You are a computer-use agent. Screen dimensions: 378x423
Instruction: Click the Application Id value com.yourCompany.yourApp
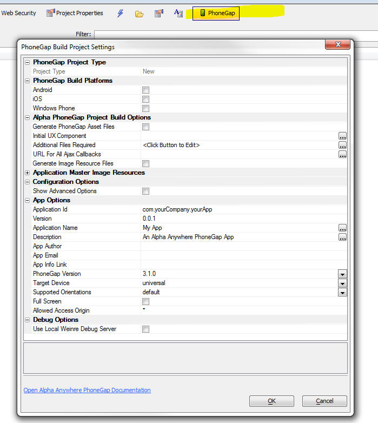[x=177, y=209]
